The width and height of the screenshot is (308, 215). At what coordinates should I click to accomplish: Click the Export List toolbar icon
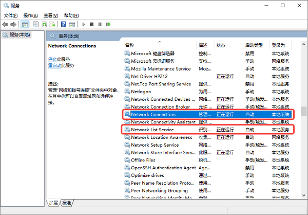pyautogui.click(x=53, y=24)
